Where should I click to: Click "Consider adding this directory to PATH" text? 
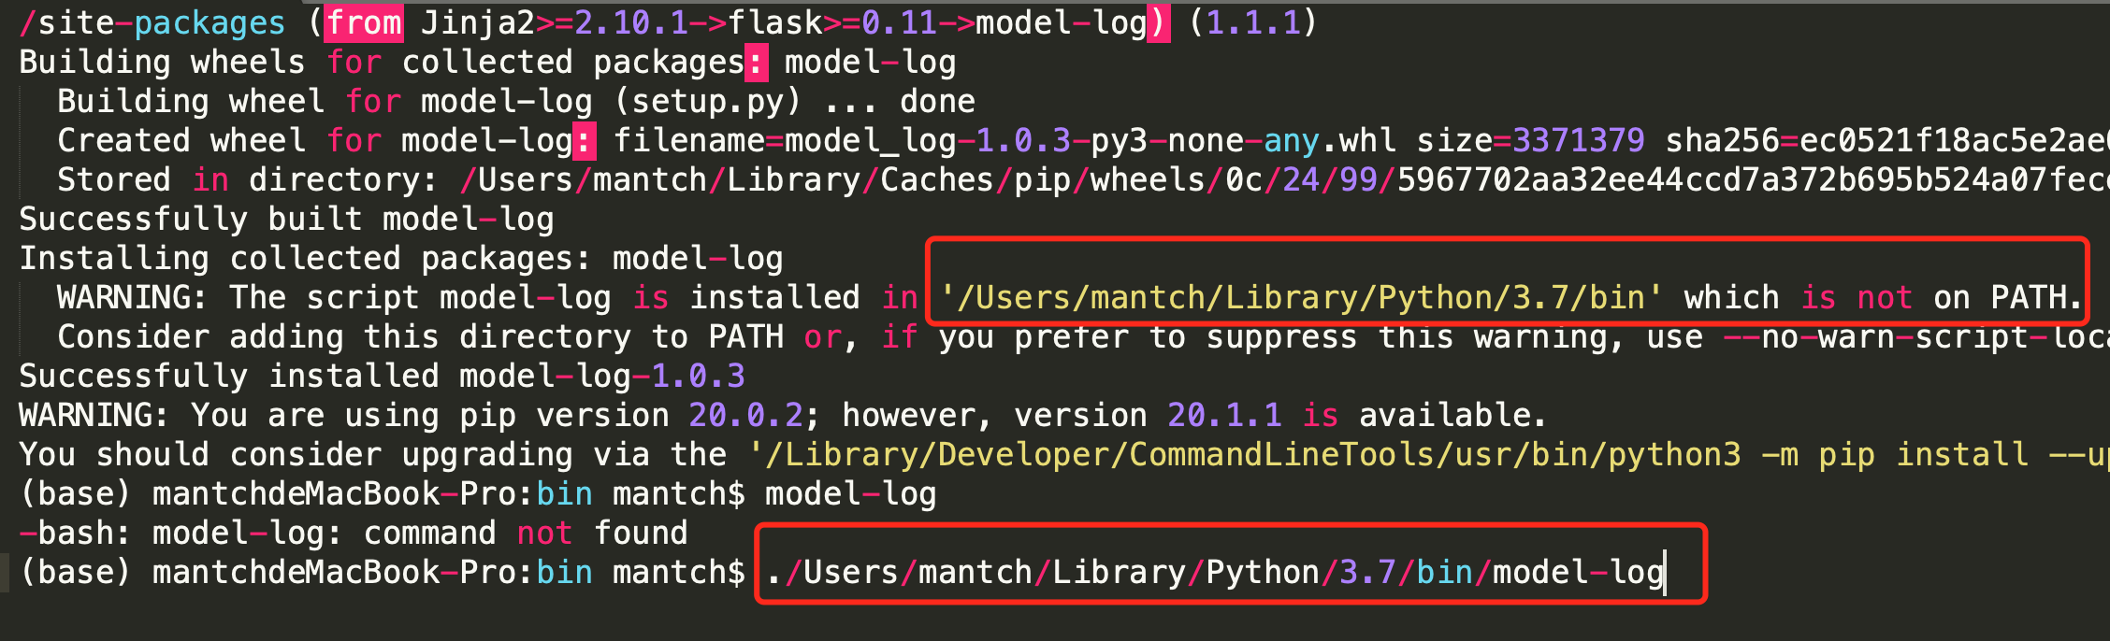[420, 337]
